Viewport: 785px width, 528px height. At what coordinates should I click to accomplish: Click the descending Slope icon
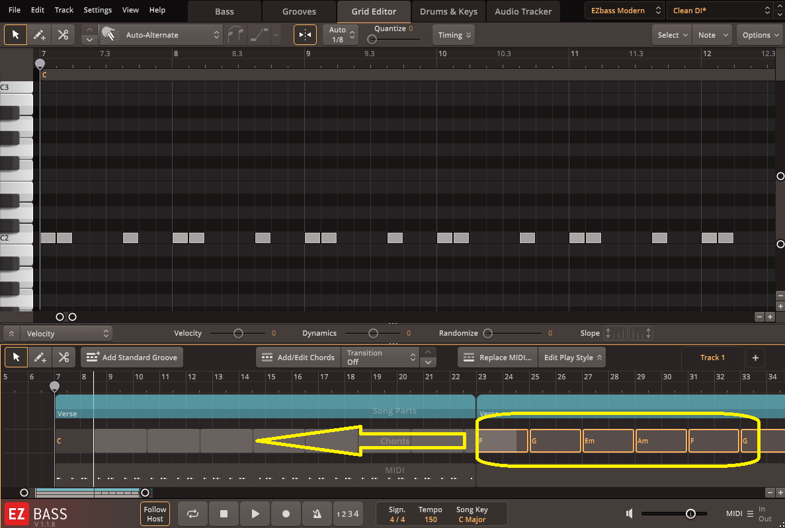(x=641, y=333)
